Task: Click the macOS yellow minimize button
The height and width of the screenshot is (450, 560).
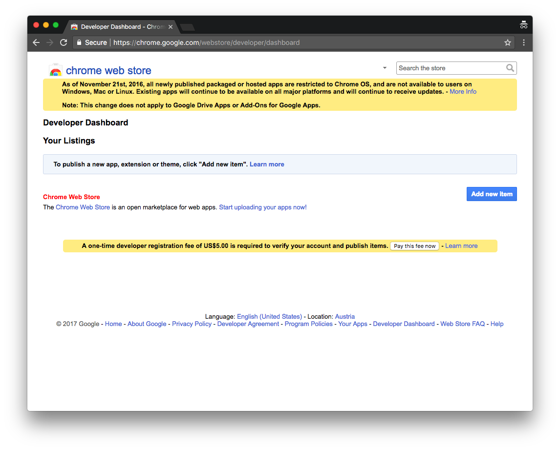Action: (46, 25)
